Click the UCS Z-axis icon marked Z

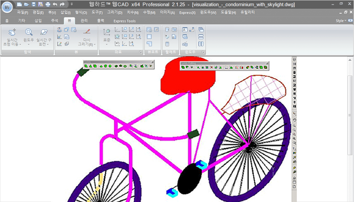tap(131, 29)
